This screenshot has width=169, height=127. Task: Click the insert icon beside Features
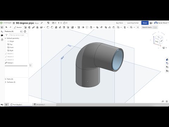21,31
